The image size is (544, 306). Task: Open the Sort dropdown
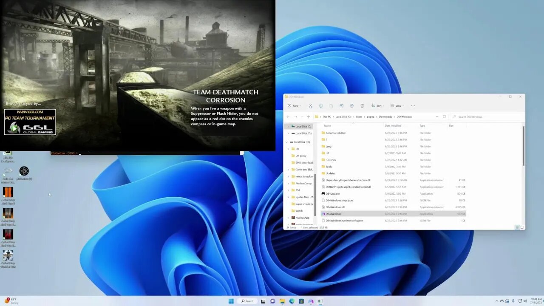(x=378, y=106)
